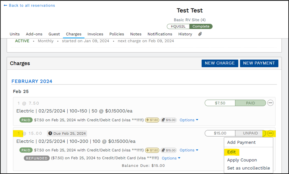Select Edit from the context menu
The height and width of the screenshot is (174, 289).
coord(231,152)
